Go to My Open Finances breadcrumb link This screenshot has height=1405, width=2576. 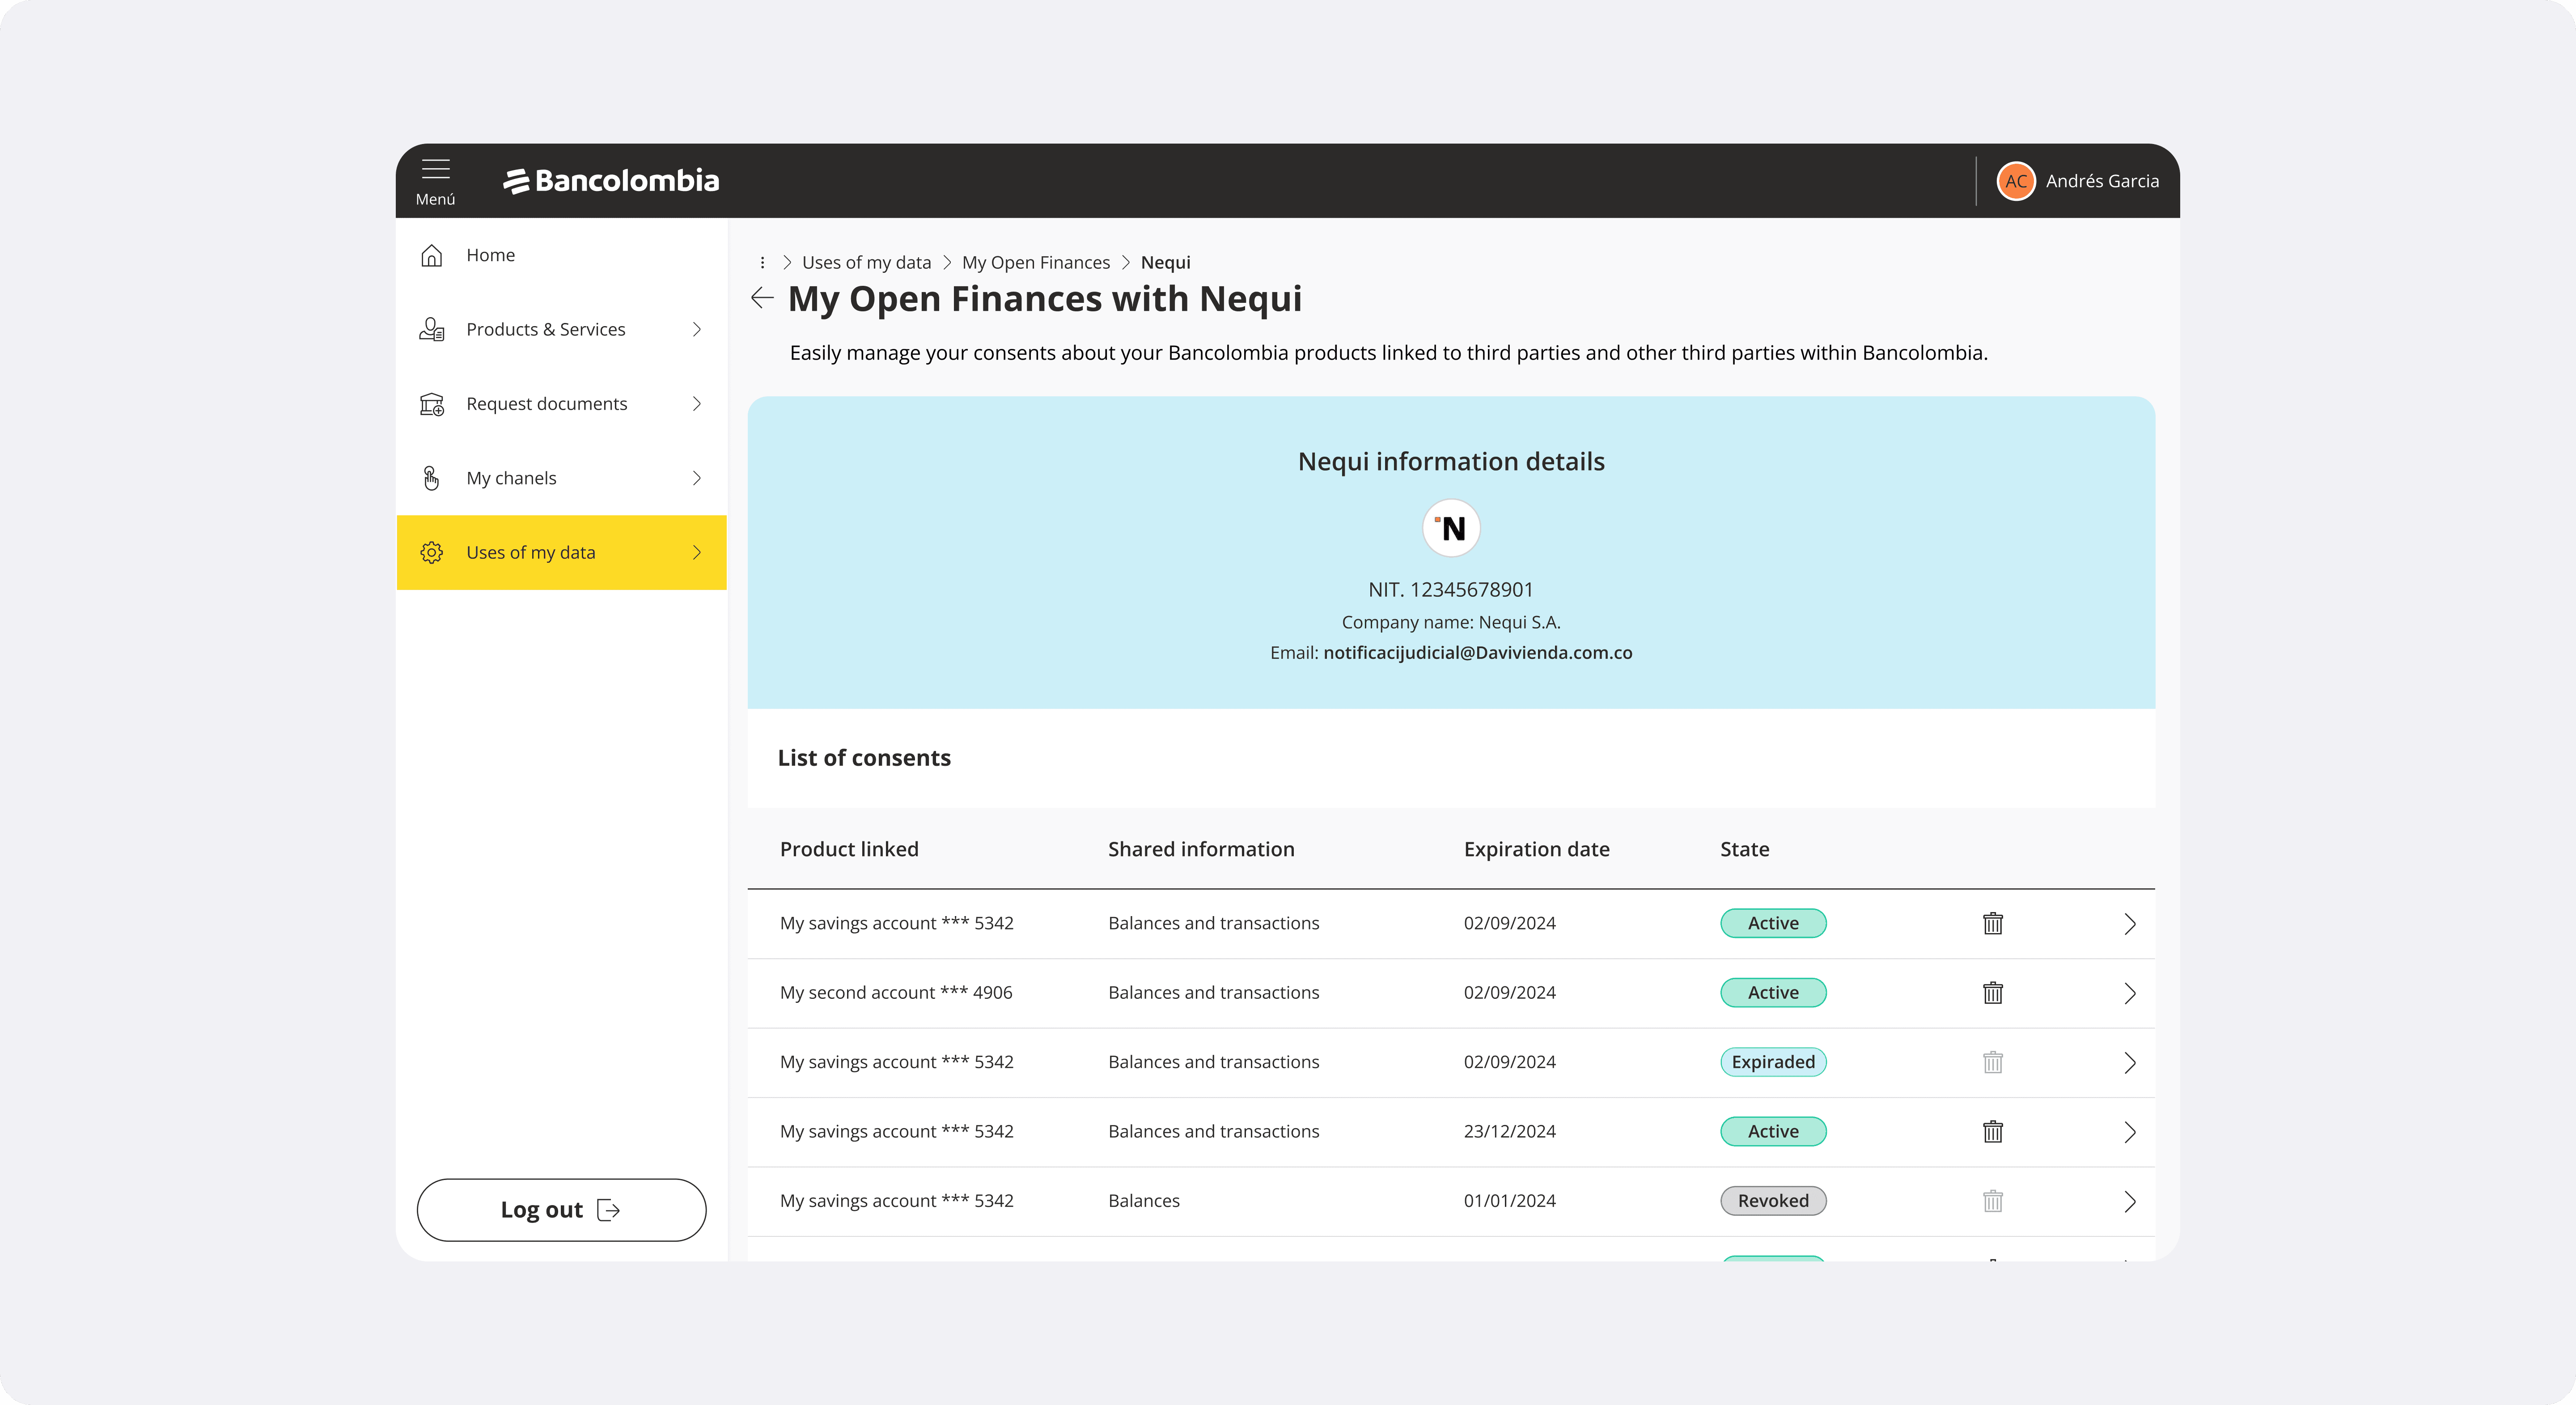pyautogui.click(x=1036, y=262)
